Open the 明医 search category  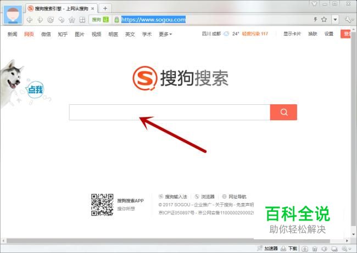pyautogui.click(x=113, y=34)
